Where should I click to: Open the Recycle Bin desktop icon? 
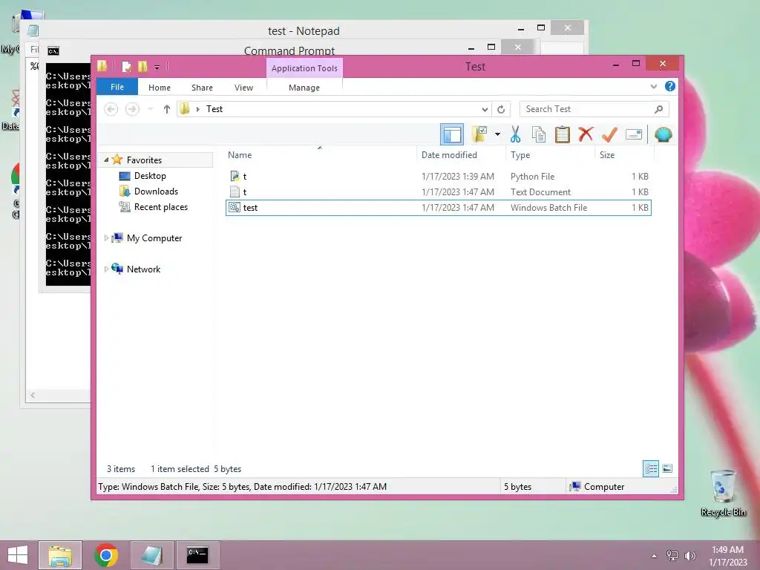click(723, 494)
